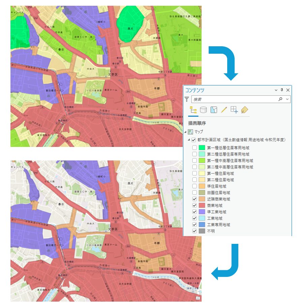The image size is (298, 306).
Task: Check the 第一種住居地域 checkbox
Action: (x=195, y=173)
